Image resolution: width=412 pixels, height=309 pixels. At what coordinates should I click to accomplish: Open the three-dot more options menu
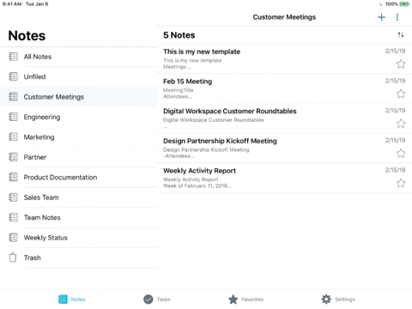pos(397,17)
